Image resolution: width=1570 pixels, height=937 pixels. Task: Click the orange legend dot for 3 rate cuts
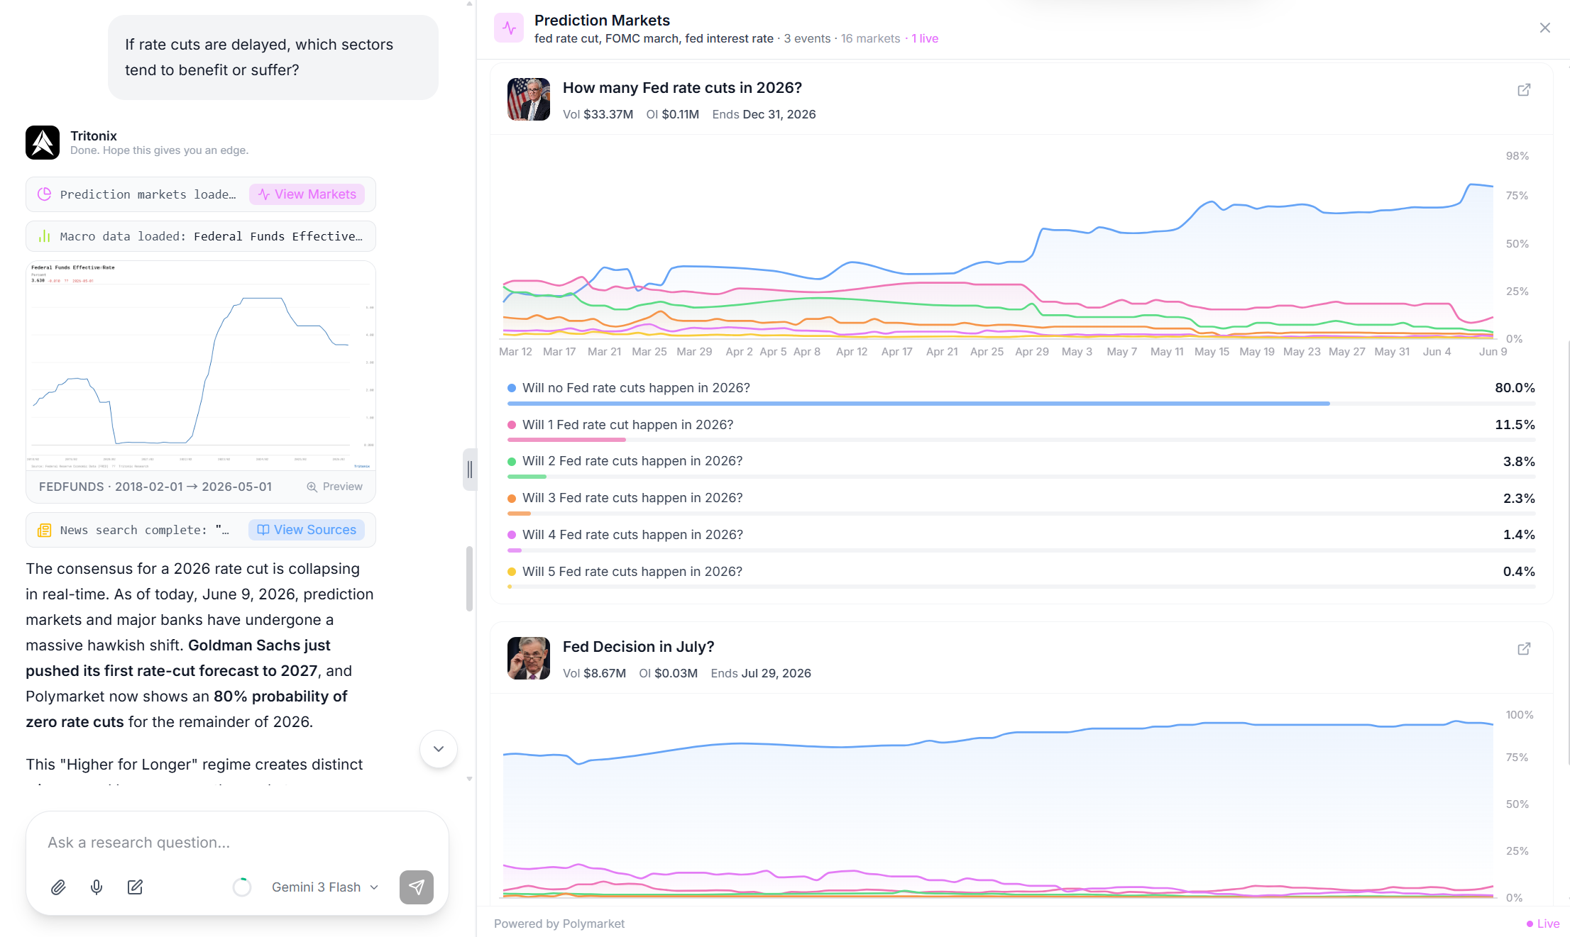(512, 498)
